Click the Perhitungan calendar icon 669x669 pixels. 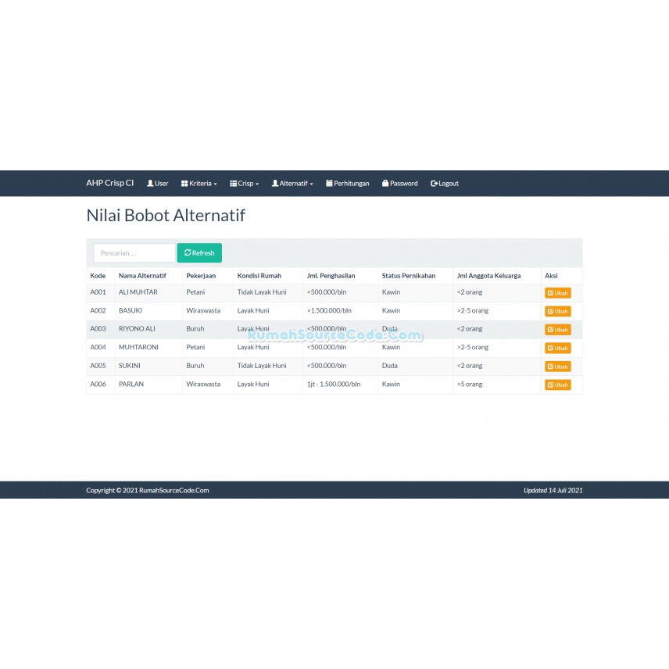pyautogui.click(x=329, y=183)
